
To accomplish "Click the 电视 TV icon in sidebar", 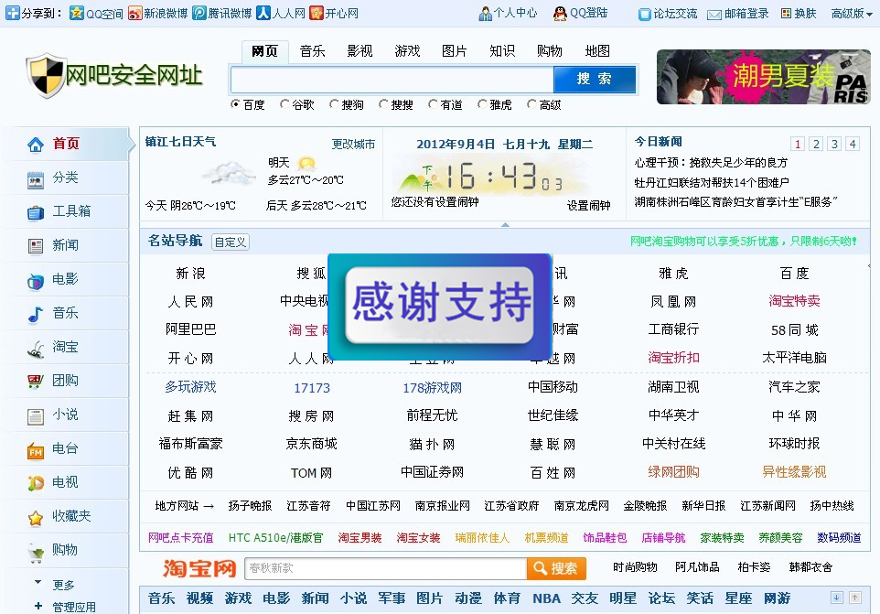I will [x=36, y=483].
